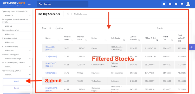The height and width of the screenshot is (94, 195).
Task: Sort by Intrinsic Value column arrows
Action: coord(86,40)
